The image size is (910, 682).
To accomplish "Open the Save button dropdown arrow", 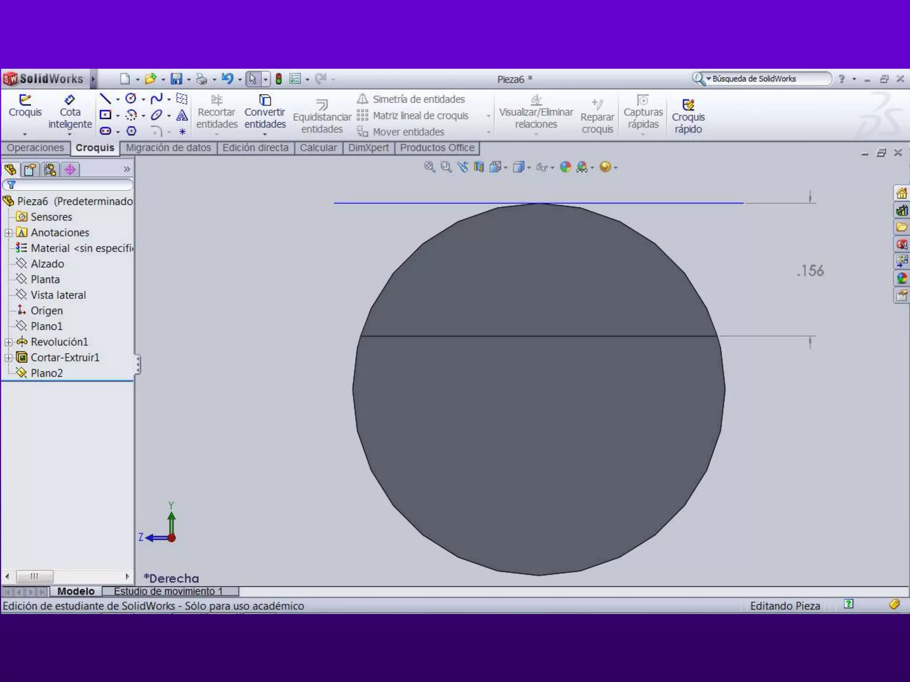I will point(189,79).
